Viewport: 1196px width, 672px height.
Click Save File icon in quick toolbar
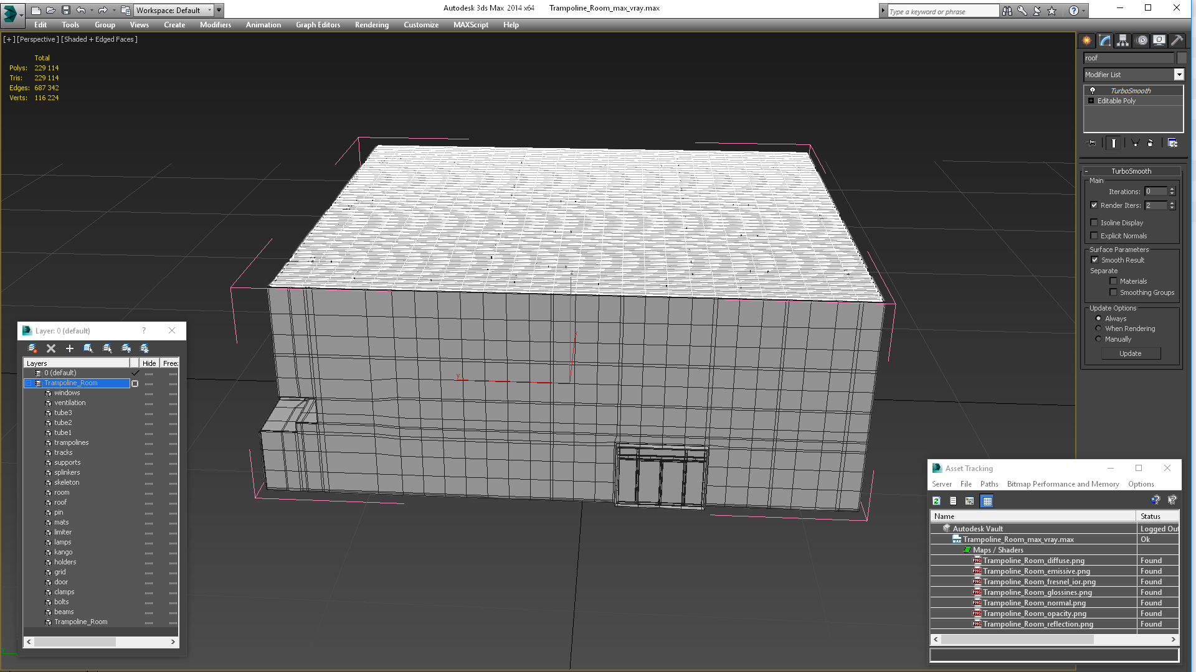point(65,10)
